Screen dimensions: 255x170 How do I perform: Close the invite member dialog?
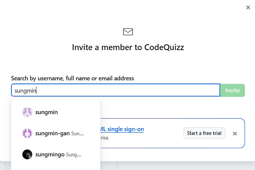click(248, 7)
